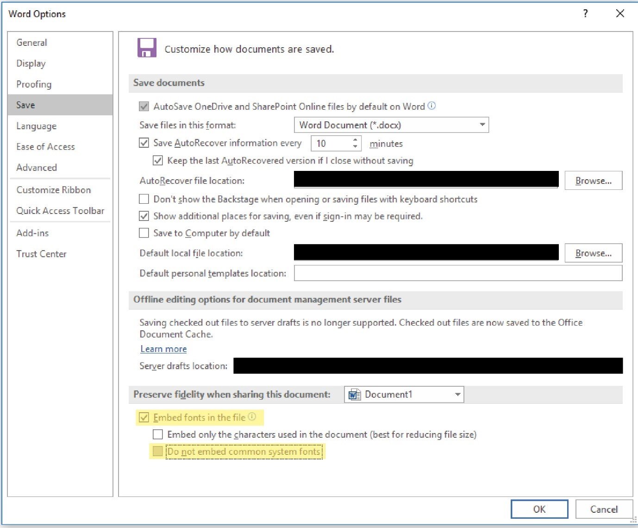Click the Default personal templates location field

coord(458,273)
